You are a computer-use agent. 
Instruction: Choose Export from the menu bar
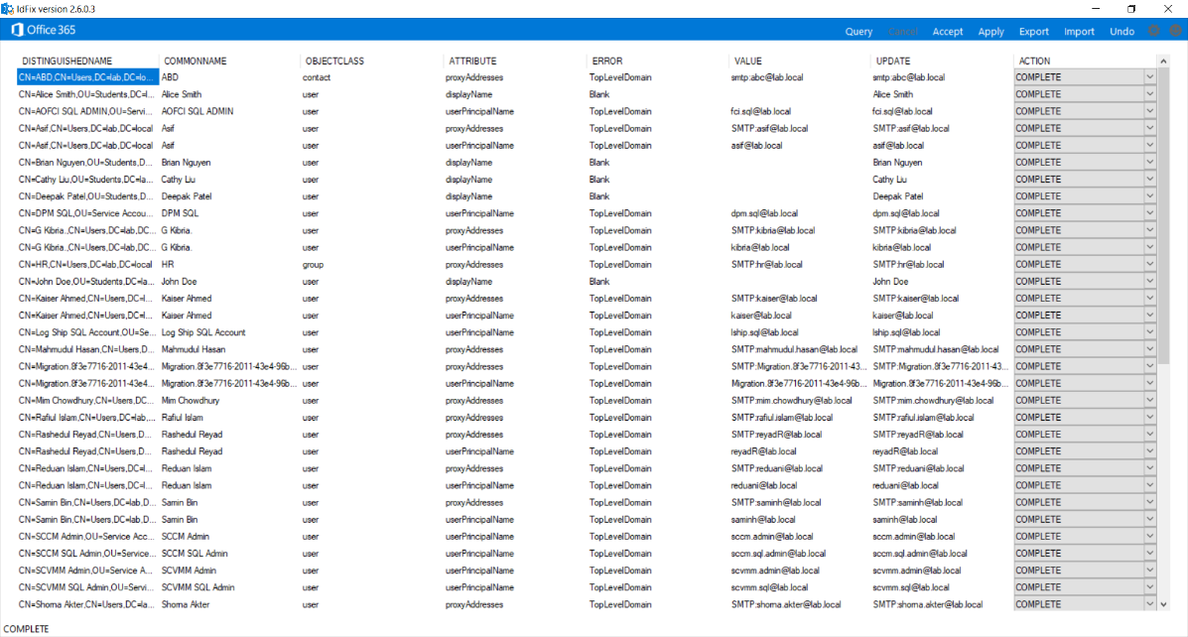(1033, 31)
